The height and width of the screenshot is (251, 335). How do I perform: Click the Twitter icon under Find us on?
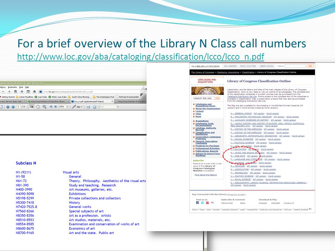coord(202,203)
